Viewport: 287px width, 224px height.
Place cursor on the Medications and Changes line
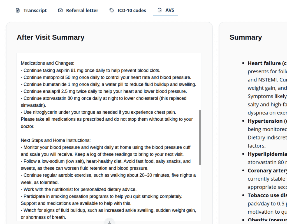[47, 63]
